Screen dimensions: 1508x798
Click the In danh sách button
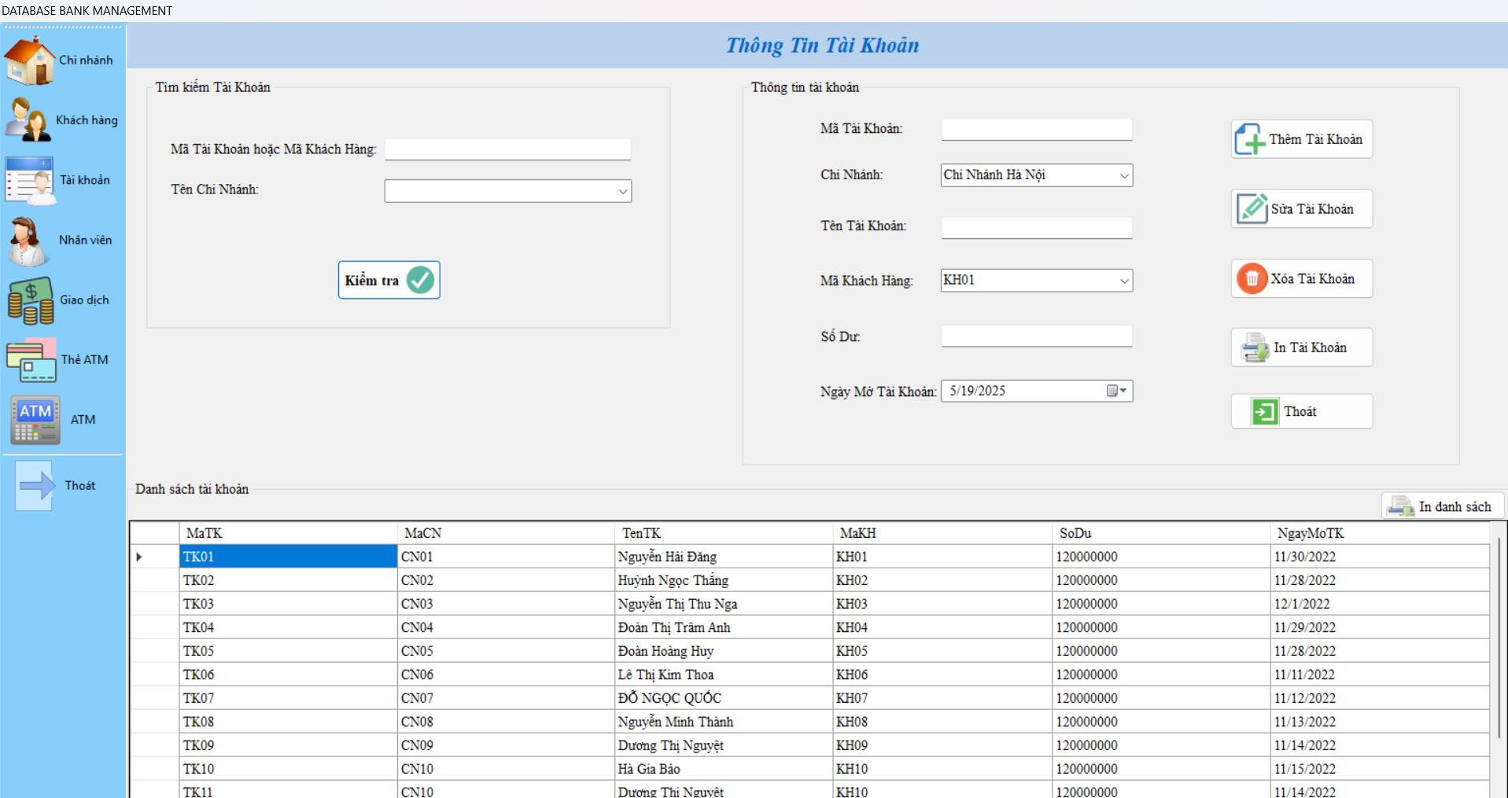point(1442,506)
